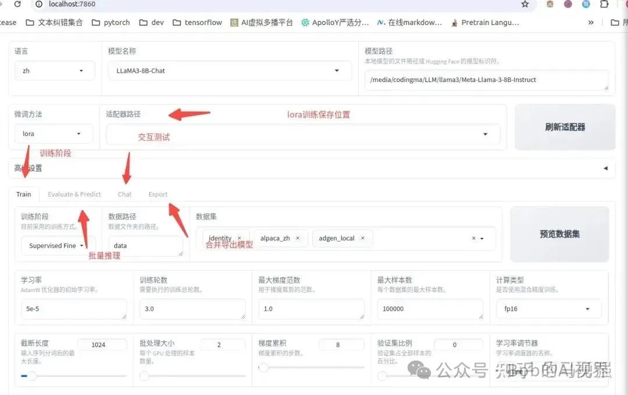The height and width of the screenshot is (395, 628).
Task: Edit the 数据路径 field showing data
Action: 146,245
